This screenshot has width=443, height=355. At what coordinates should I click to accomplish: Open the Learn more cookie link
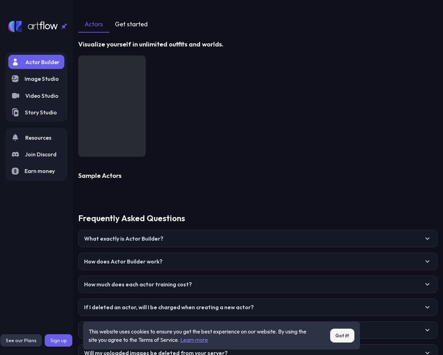tap(194, 340)
